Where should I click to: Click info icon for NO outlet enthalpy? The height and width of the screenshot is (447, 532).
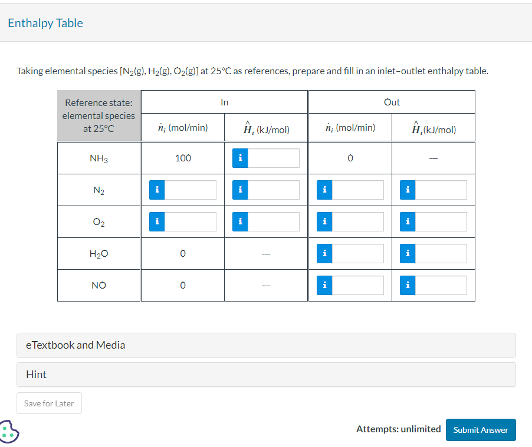pyautogui.click(x=407, y=285)
